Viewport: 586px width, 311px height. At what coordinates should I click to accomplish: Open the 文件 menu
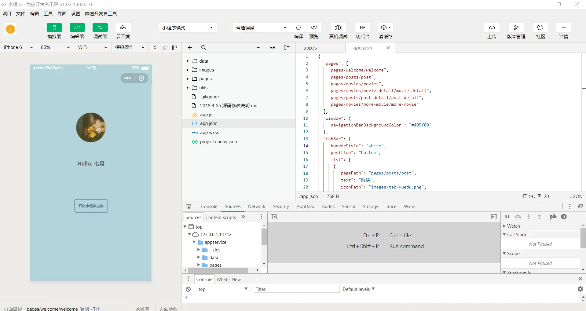[x=20, y=13]
